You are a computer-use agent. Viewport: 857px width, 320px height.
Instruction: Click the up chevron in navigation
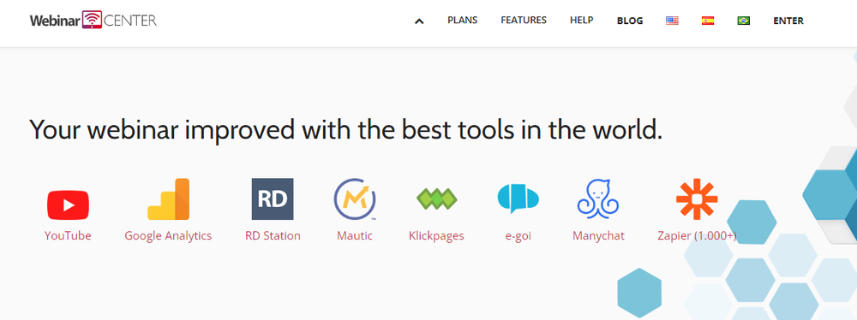419,21
